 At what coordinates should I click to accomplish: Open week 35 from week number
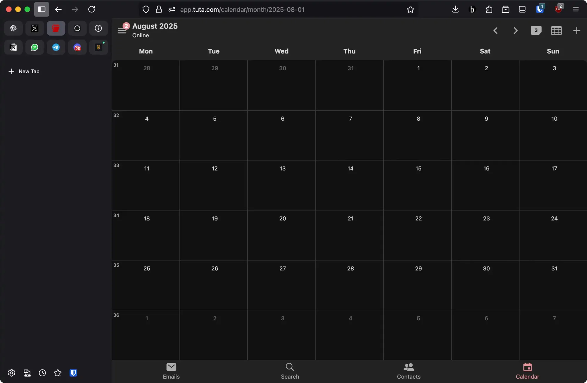[116, 265]
